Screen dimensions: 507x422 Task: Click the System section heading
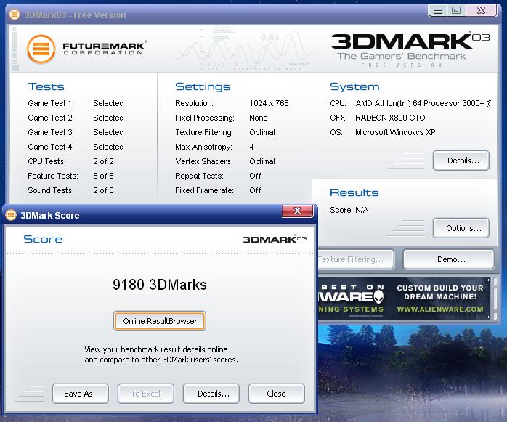pos(354,86)
